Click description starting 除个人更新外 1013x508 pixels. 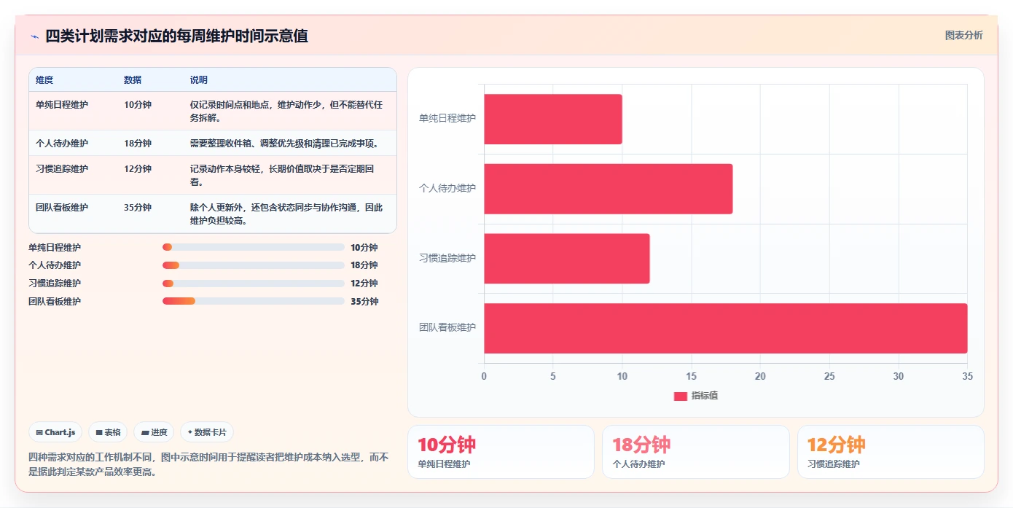pos(286,214)
